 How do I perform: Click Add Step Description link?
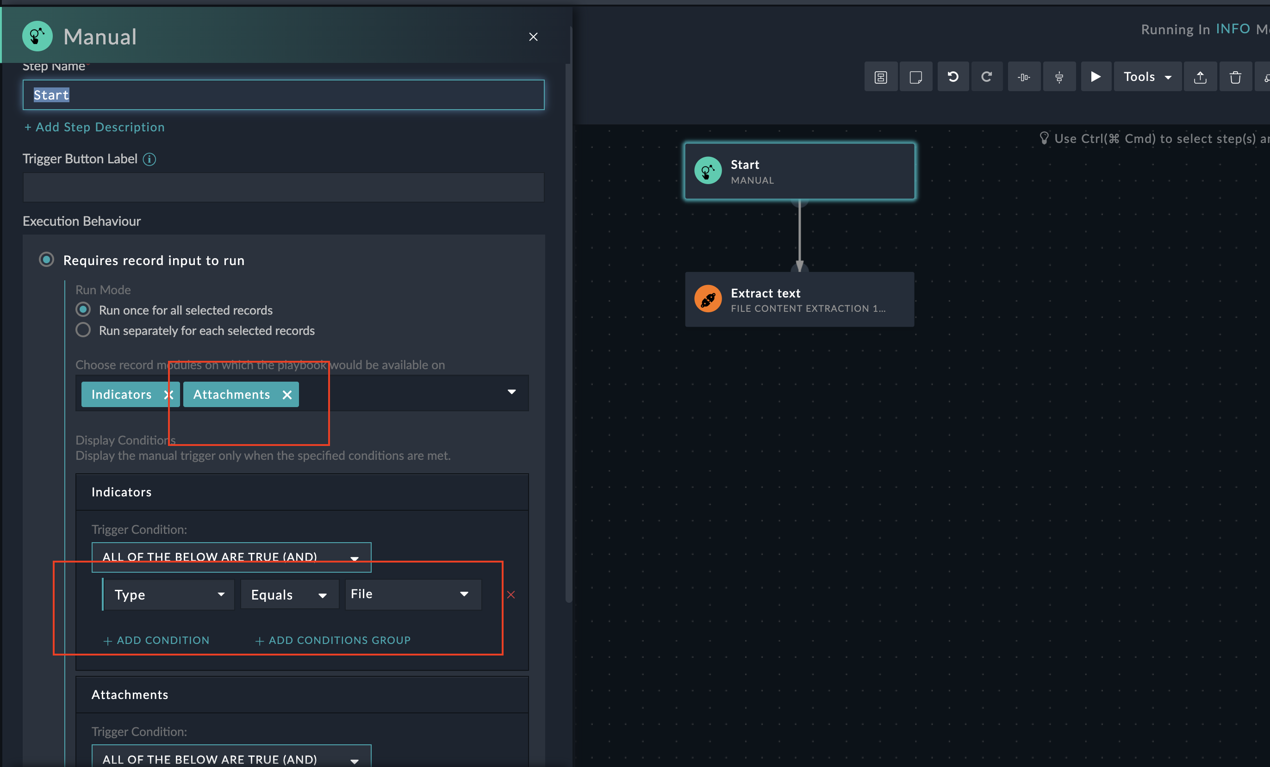[x=94, y=127]
